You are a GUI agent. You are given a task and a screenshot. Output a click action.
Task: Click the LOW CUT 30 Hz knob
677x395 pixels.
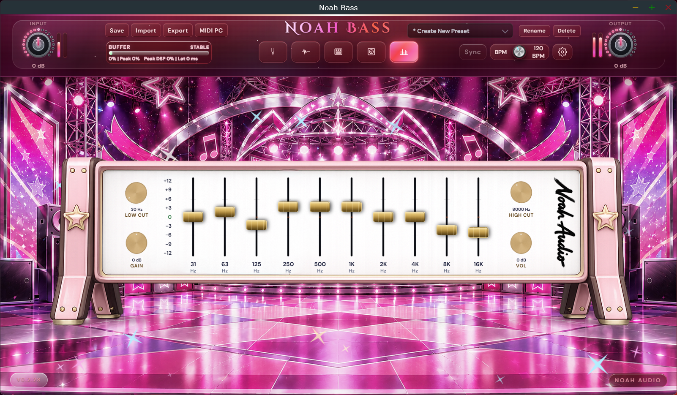pos(136,193)
